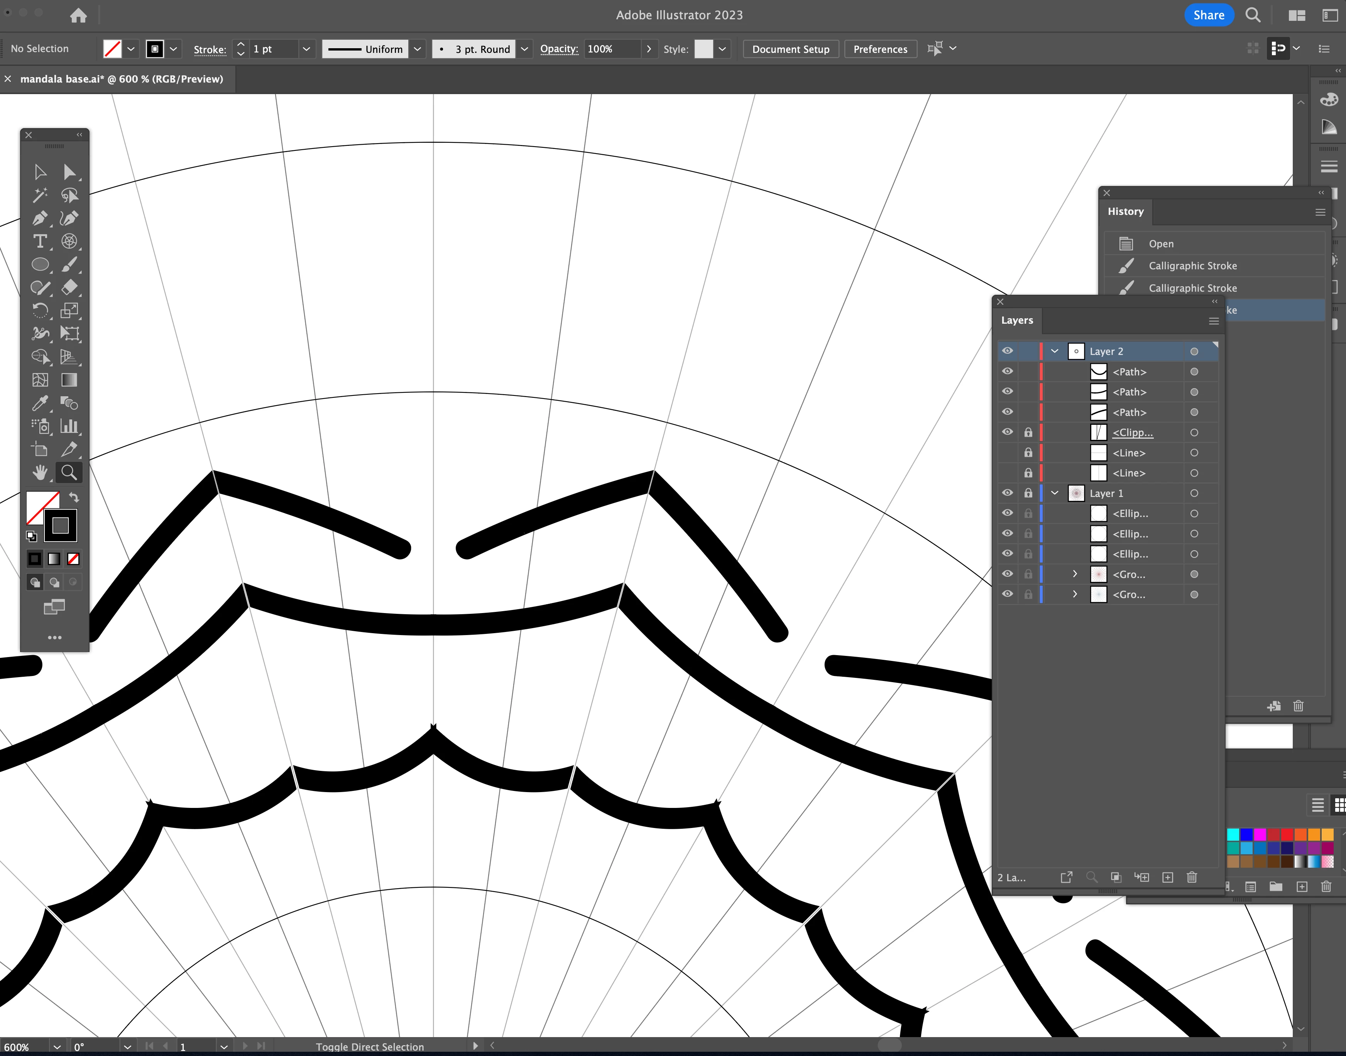The height and width of the screenshot is (1056, 1346).
Task: Toggle visibility of Layer 1
Action: coord(1007,493)
